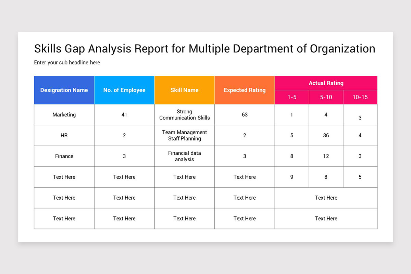Screen dimensions: 411x274
Task: Select the Financial data analysis cell
Action: click(184, 156)
